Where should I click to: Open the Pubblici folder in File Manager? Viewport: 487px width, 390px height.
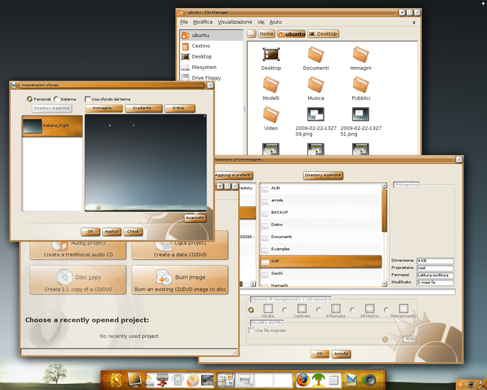pyautogui.click(x=361, y=89)
